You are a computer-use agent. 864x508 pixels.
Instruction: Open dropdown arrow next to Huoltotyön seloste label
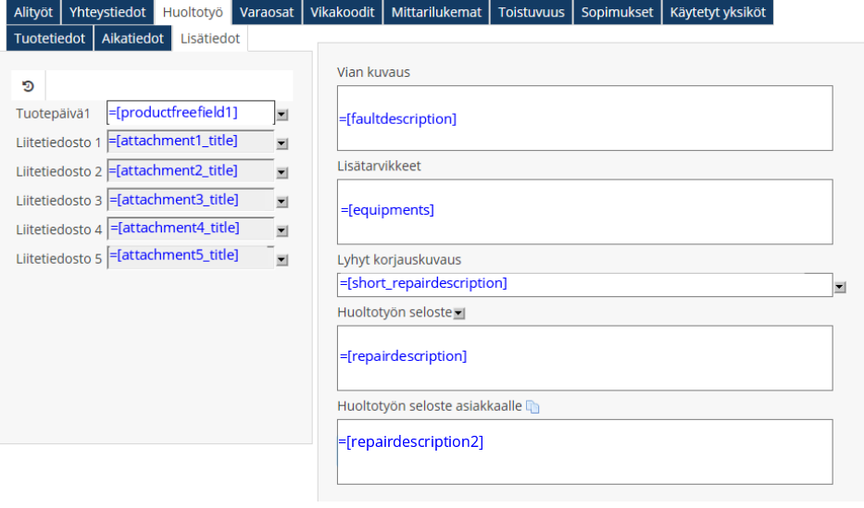pos(459,314)
